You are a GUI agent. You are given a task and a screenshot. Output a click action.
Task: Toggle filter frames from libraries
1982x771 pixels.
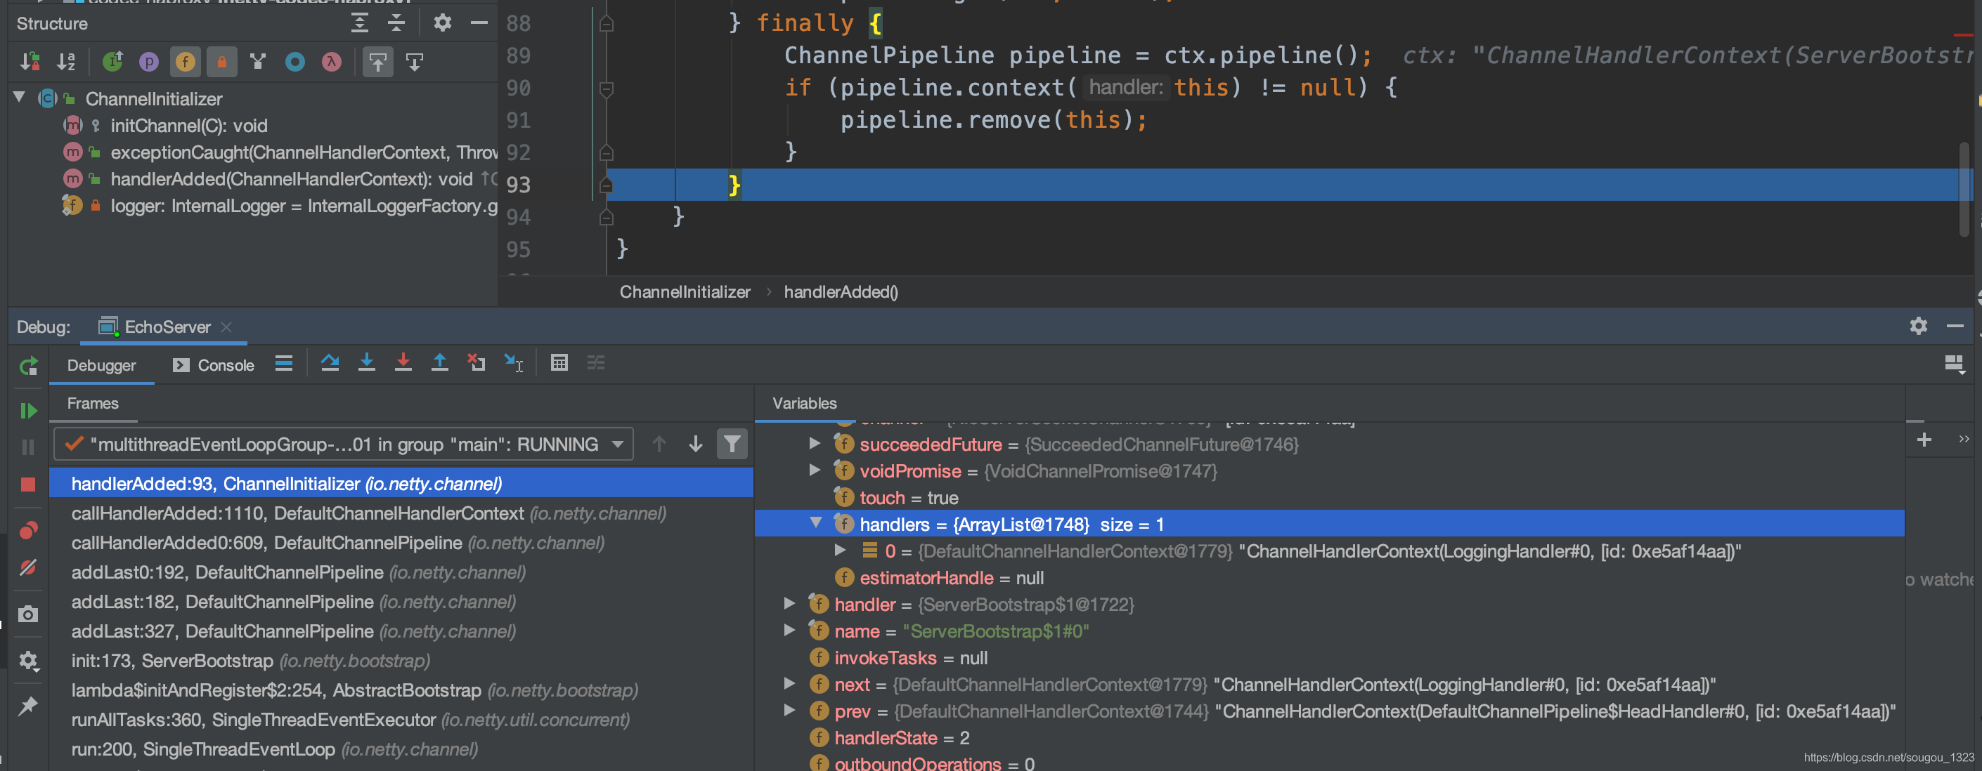coord(732,444)
